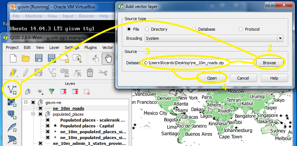Toggle checkbox of ne_10m_admin_1_states_provin layer
Viewport: 297px width, 146px height.
40,143
